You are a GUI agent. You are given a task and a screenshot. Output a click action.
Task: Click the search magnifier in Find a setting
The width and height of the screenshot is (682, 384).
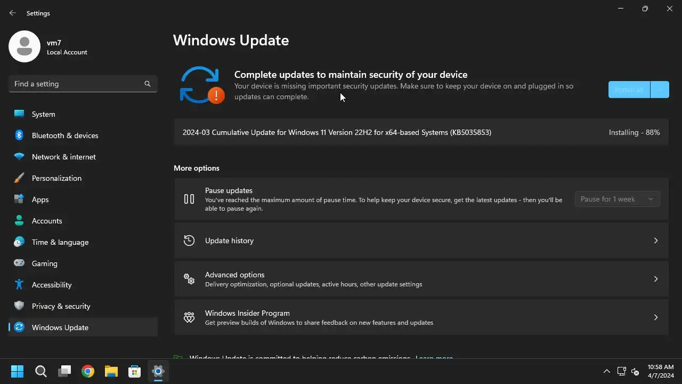pos(148,84)
